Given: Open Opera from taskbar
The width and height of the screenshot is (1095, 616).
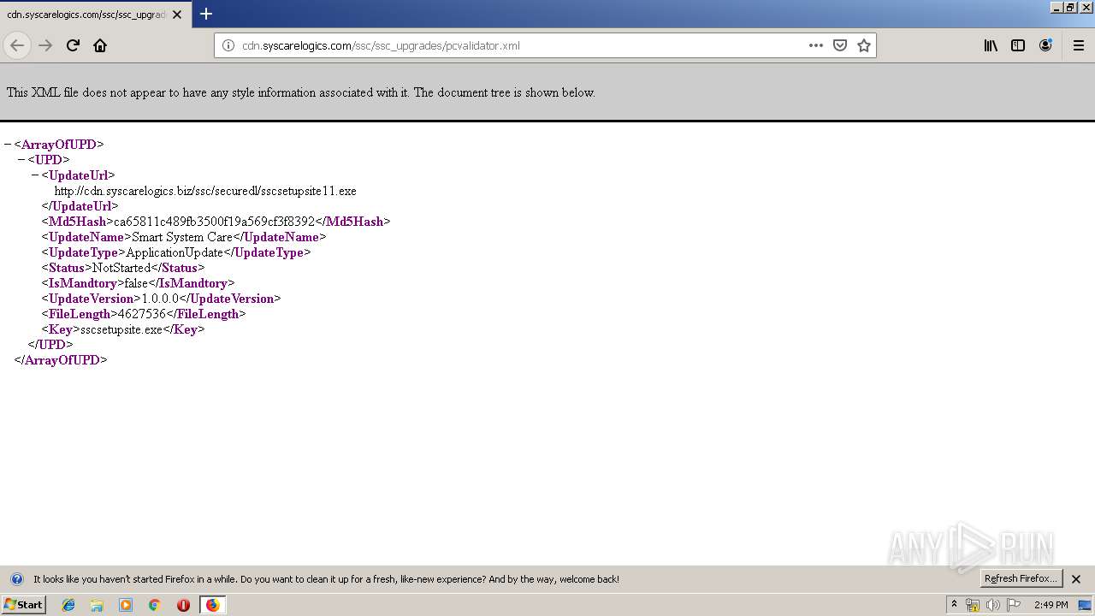Looking at the screenshot, I should (x=183, y=605).
